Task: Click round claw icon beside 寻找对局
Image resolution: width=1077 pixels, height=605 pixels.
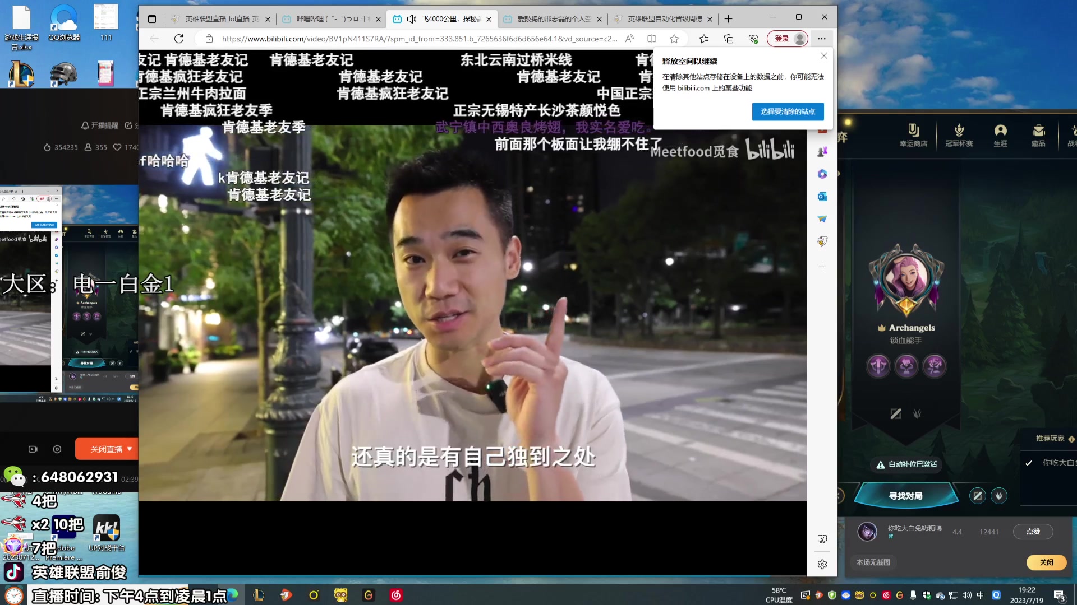Action: pos(999,496)
